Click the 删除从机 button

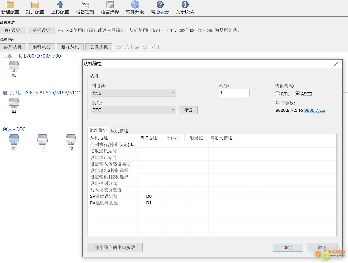(x=70, y=47)
